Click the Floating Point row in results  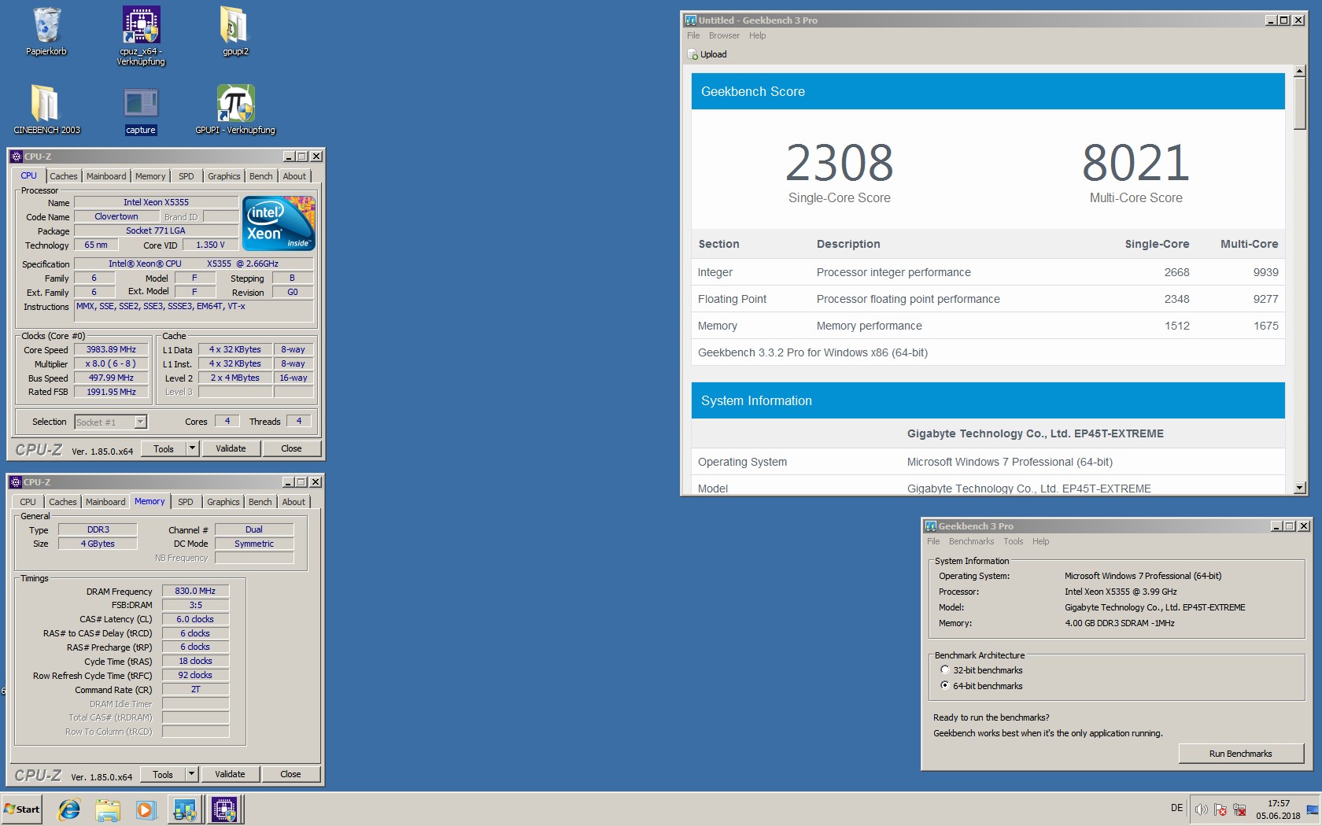[988, 299]
